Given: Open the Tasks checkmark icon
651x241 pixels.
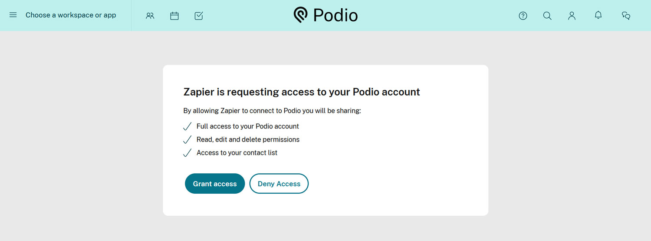Looking at the screenshot, I should [x=199, y=16].
